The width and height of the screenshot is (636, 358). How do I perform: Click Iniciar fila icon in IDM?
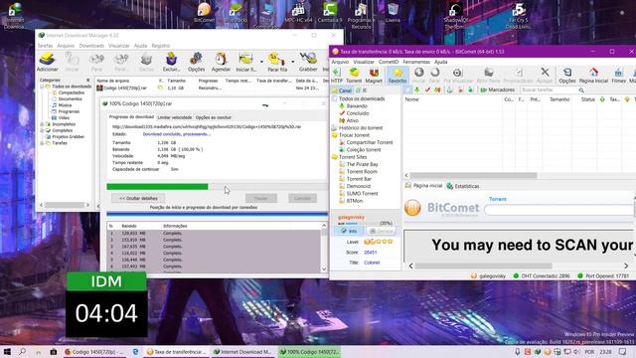click(x=245, y=62)
